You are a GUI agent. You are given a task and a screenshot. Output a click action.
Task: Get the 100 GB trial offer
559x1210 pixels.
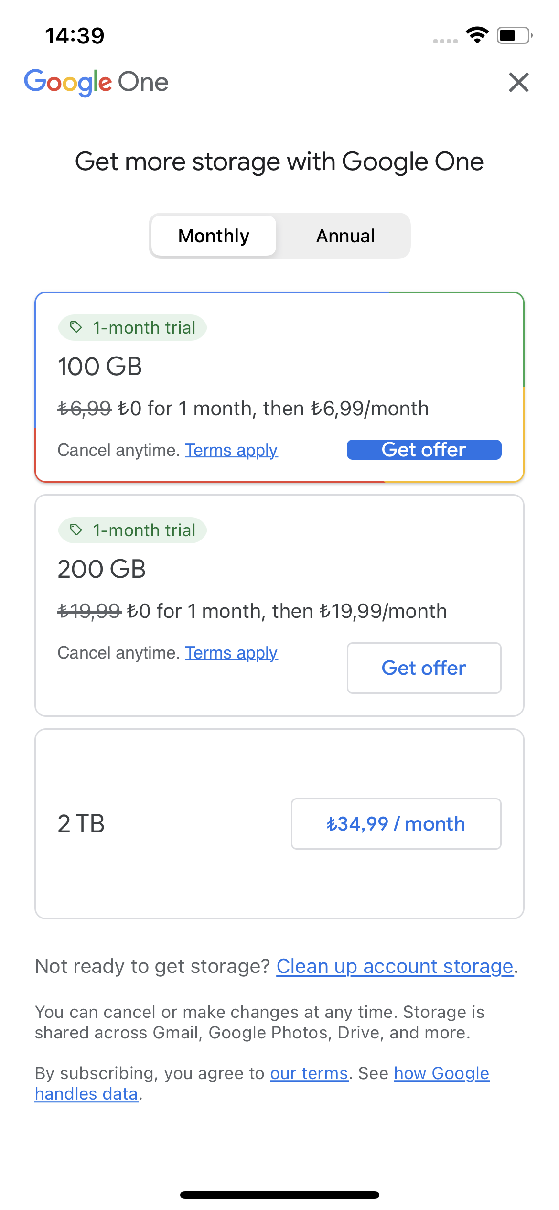[424, 450]
